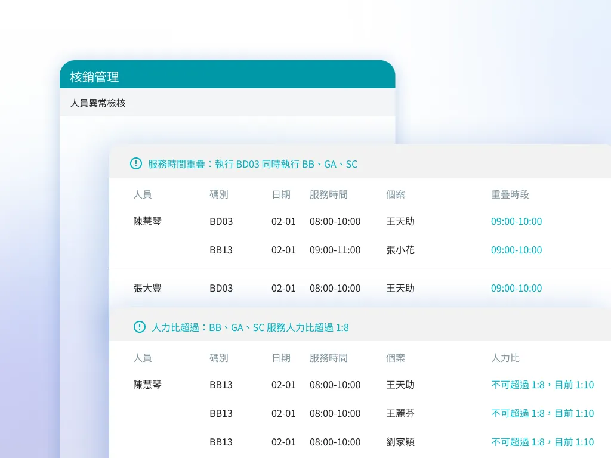The image size is (611, 458).
Task: Click the 重疊時段 column header
Action: pos(510,194)
